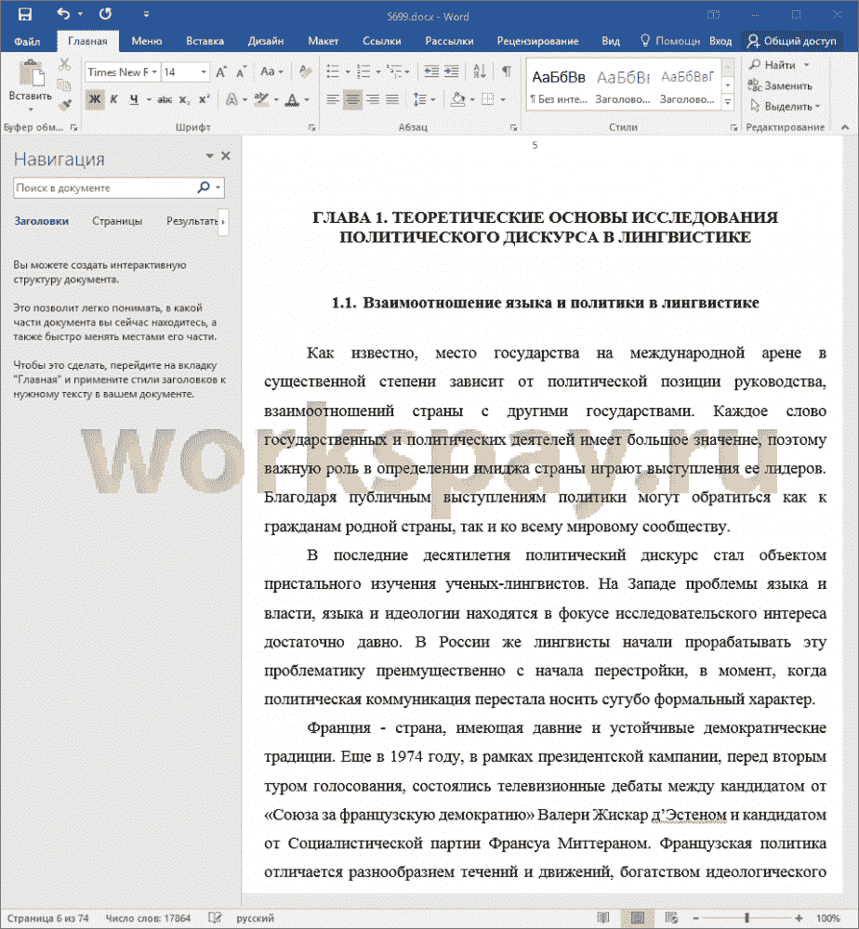Viewport: 859px width, 929px height.
Task: Undo the last action
Action: pyautogui.click(x=63, y=14)
